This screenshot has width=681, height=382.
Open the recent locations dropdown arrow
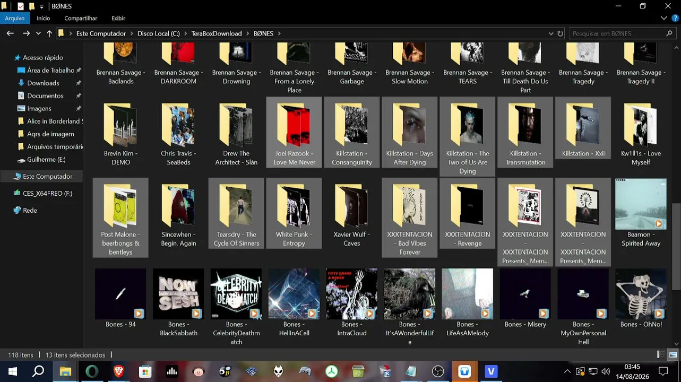tap(38, 33)
